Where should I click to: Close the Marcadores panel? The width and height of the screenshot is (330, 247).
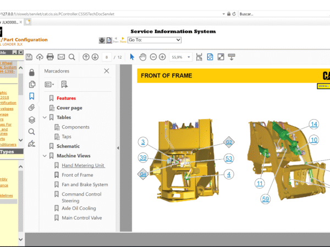point(107,71)
